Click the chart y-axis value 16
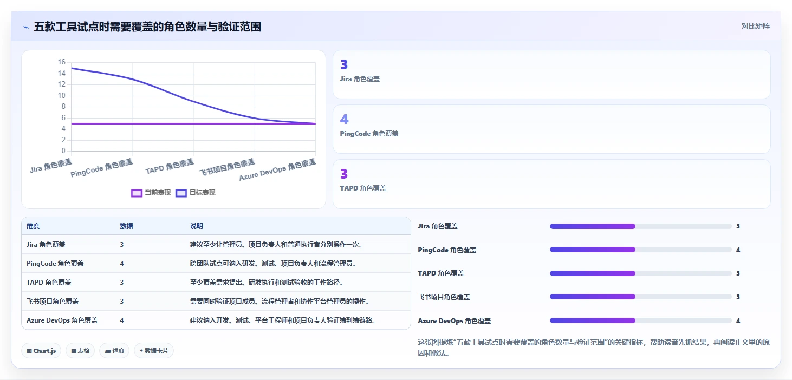The image size is (792, 380). [62, 62]
